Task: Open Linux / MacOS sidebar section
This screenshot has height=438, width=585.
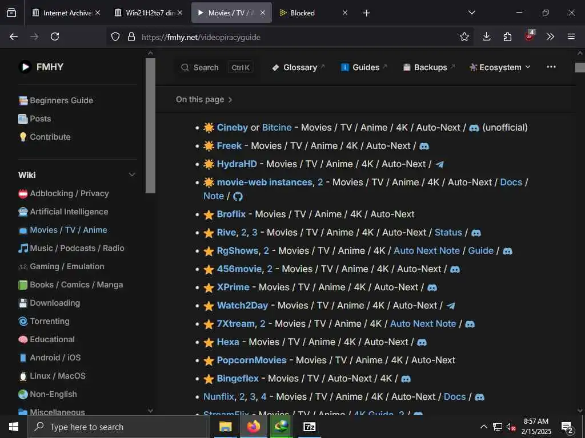Action: [x=52, y=376]
